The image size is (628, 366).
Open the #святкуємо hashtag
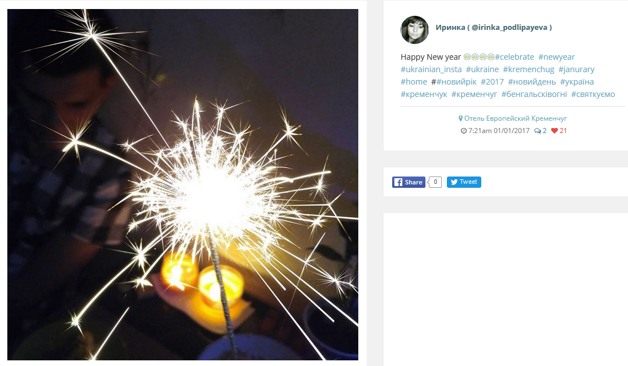593,94
